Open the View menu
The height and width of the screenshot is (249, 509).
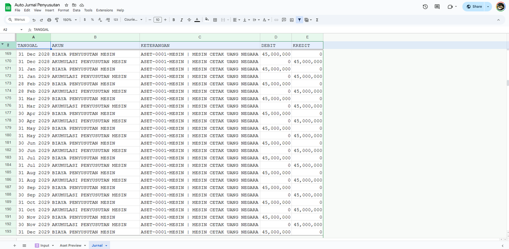point(37,10)
